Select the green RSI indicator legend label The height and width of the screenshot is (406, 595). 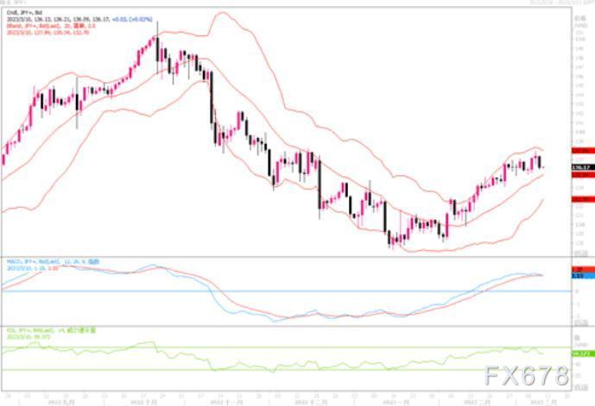click(x=51, y=331)
